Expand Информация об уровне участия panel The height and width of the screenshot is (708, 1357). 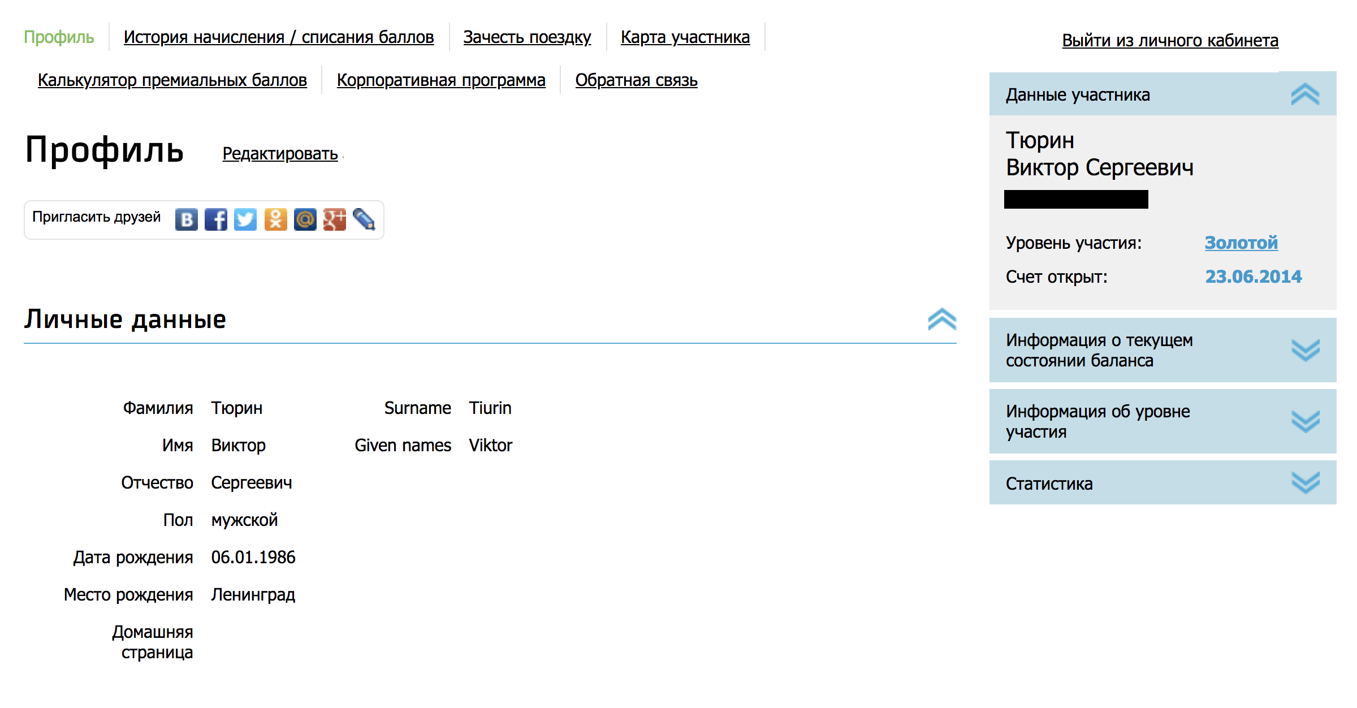(1305, 421)
